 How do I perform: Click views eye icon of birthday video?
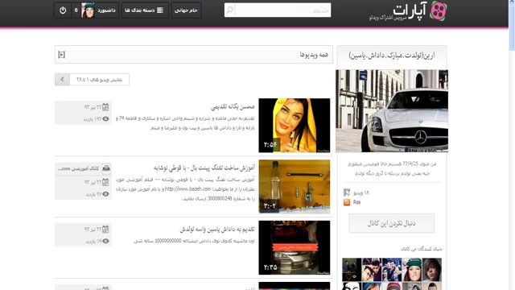(105, 241)
